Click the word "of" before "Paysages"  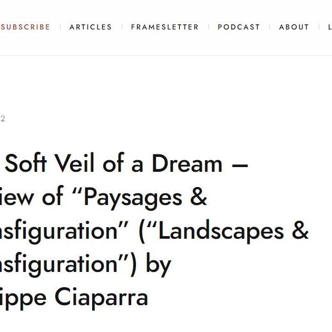(53, 198)
